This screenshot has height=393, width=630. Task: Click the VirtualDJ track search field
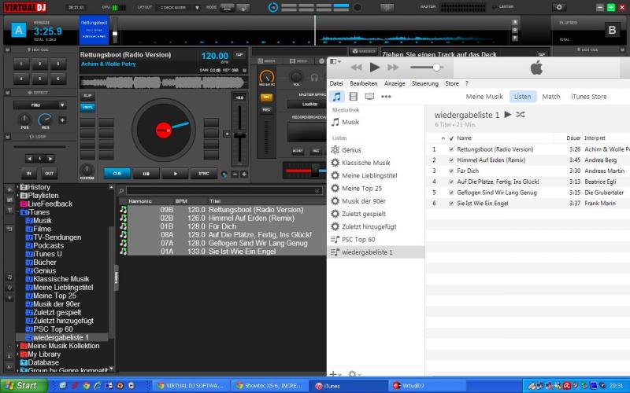(x=220, y=191)
